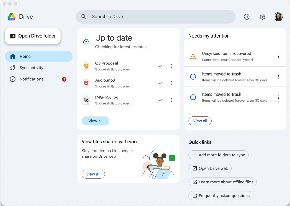Click the sync status cloud icon
The height and width of the screenshot is (206, 290).
click(x=86, y=41)
